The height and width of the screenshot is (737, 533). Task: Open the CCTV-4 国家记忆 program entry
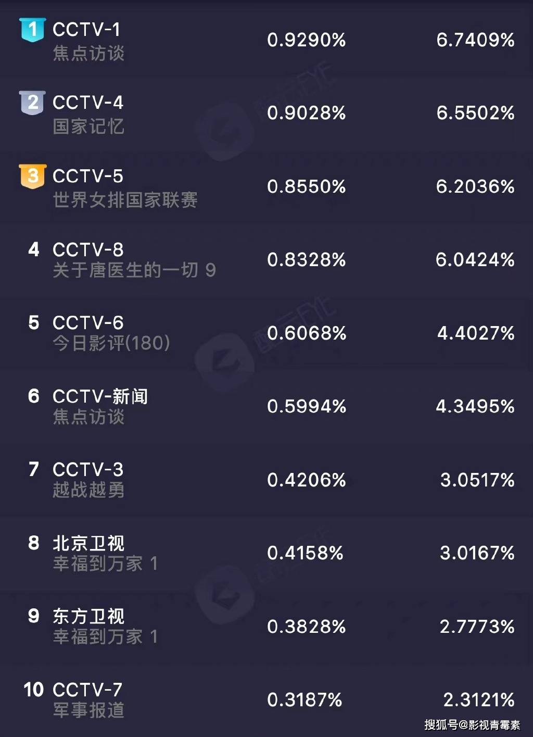coord(88,126)
